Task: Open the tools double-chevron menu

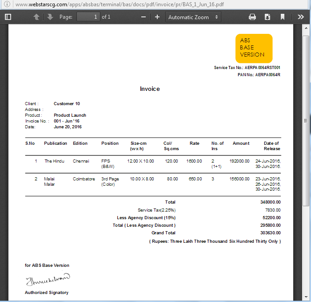Action: point(301,17)
